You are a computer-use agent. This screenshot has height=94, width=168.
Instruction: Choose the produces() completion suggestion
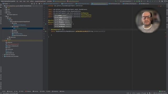coord(63,26)
